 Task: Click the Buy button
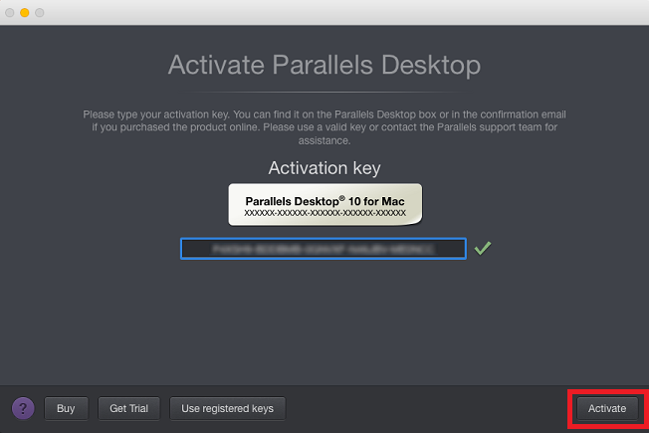click(66, 408)
